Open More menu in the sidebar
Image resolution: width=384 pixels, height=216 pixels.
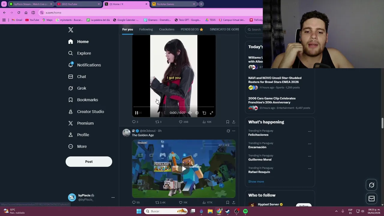pyautogui.click(x=77, y=147)
